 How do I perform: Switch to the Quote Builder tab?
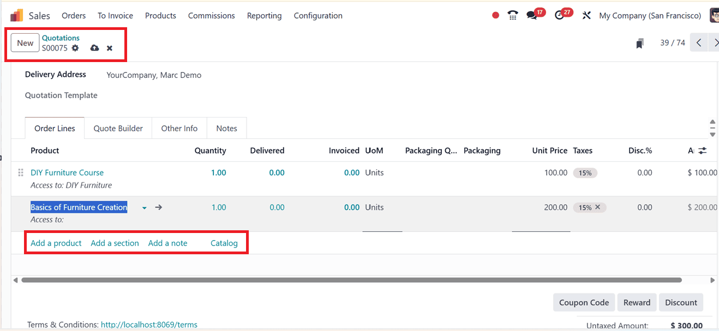pos(118,128)
